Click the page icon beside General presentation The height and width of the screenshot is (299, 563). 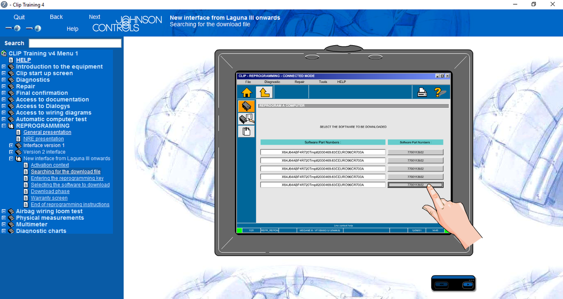[18, 132]
